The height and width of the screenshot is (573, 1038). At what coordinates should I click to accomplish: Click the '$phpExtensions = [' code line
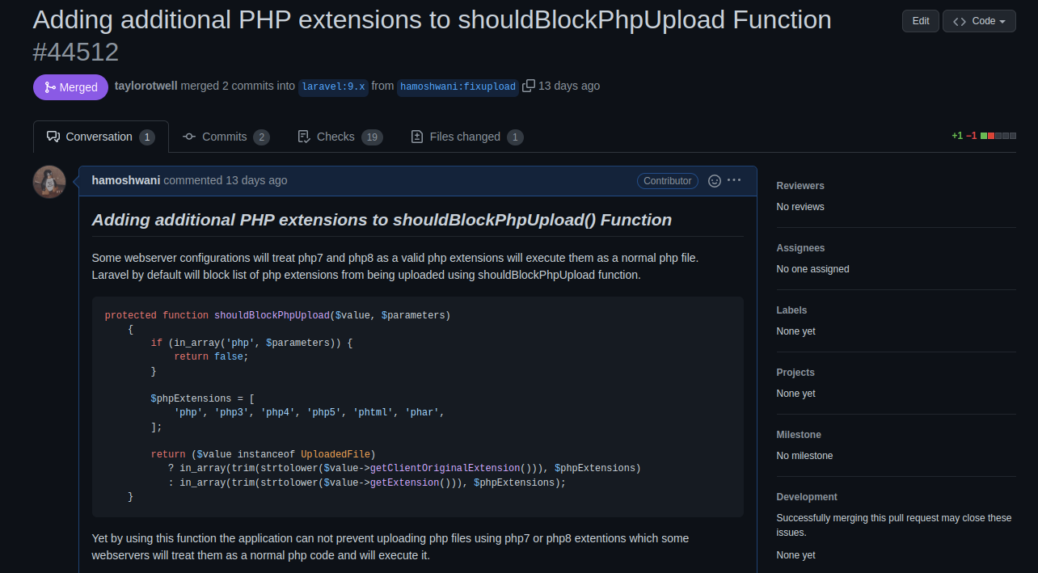click(203, 398)
